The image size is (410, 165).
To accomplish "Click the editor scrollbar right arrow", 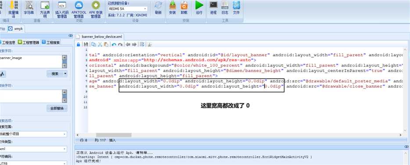I will [400, 135].
